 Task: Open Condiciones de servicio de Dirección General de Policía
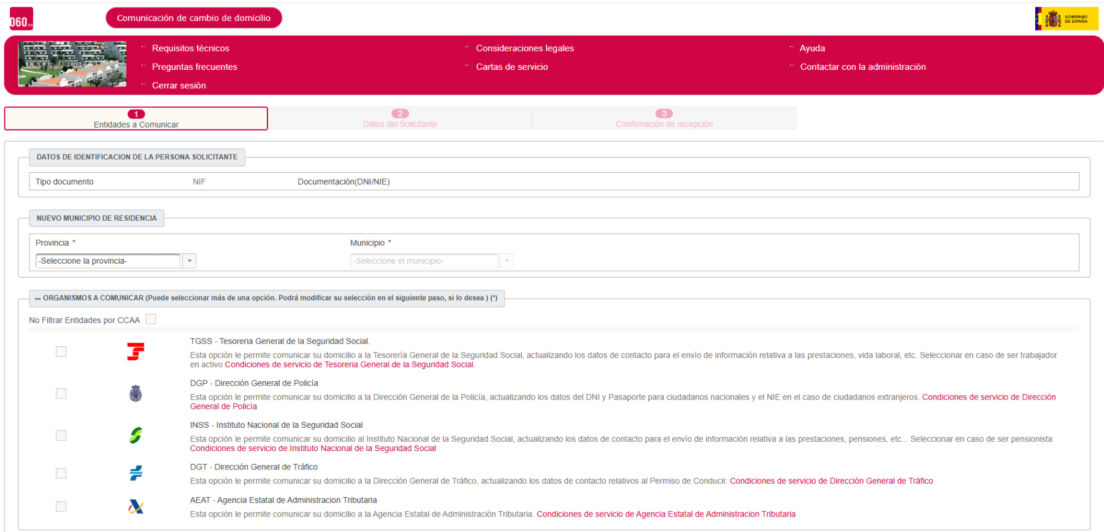click(989, 397)
